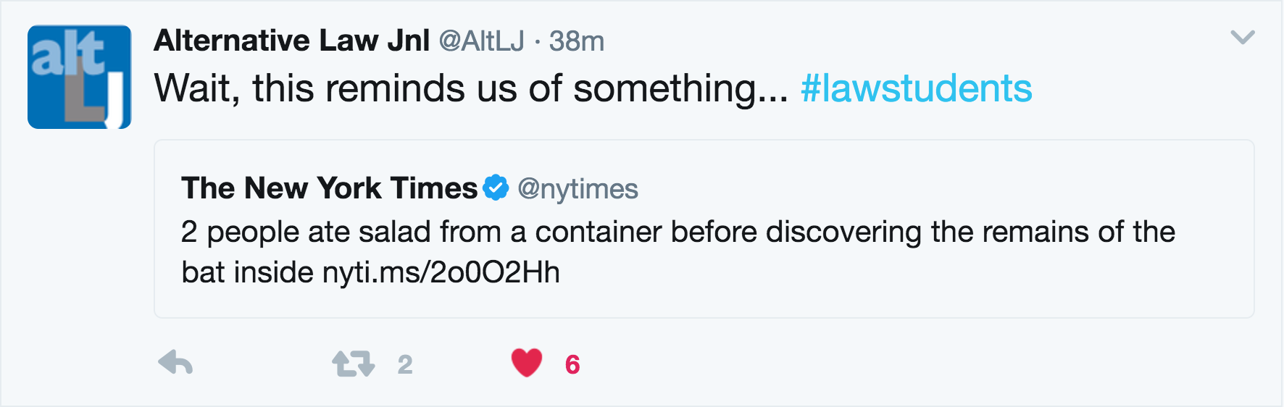Open the @AltLJ handle
The width and height of the screenshot is (1284, 407).
[x=481, y=41]
